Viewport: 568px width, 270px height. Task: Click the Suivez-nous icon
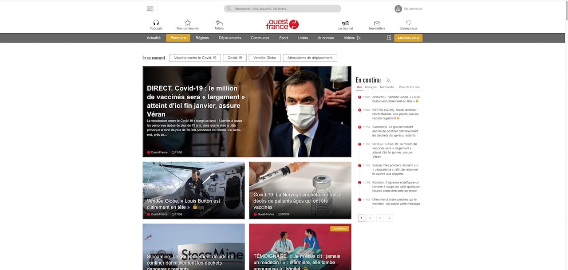point(409,23)
